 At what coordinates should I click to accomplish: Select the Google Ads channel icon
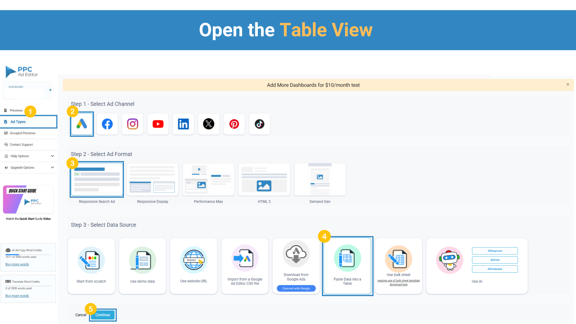pos(82,124)
